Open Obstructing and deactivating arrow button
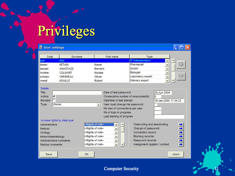Viewport: 235px width, 176px height. [181, 125]
